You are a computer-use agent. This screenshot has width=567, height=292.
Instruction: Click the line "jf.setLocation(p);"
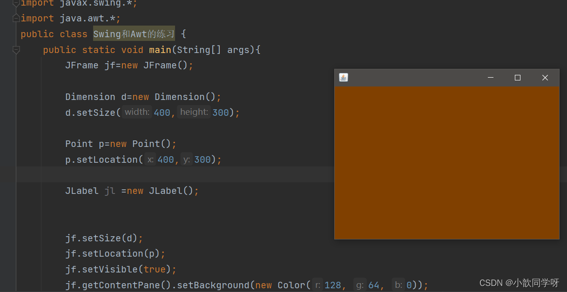click(115, 253)
